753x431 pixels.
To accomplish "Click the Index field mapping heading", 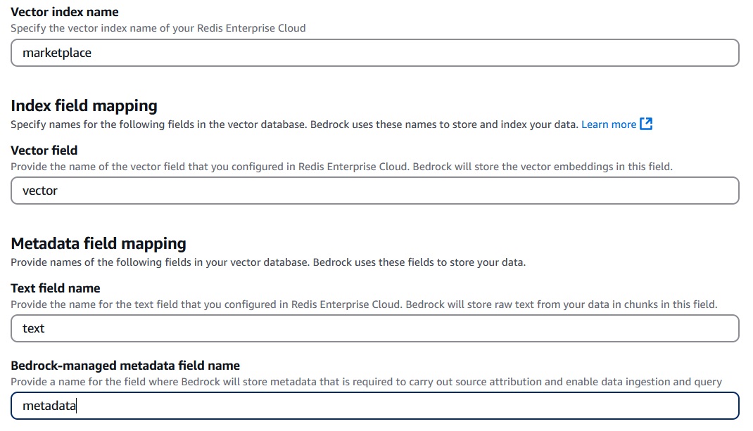I will coord(83,105).
